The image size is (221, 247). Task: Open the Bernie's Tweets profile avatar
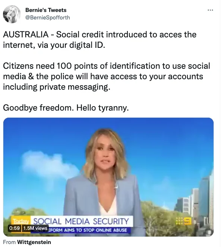[12, 14]
